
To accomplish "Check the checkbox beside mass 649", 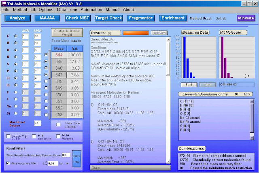I will [46, 88].
